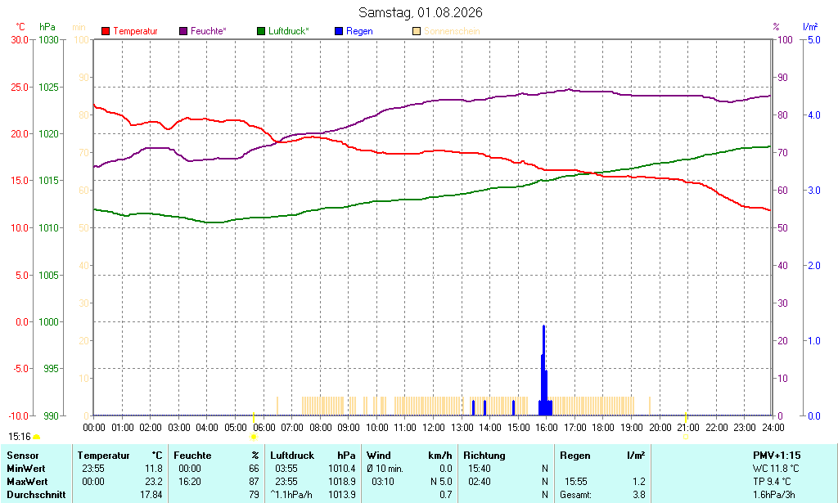Click the minimum pressure value 1010.4
The width and height of the screenshot is (838, 503).
point(342,469)
